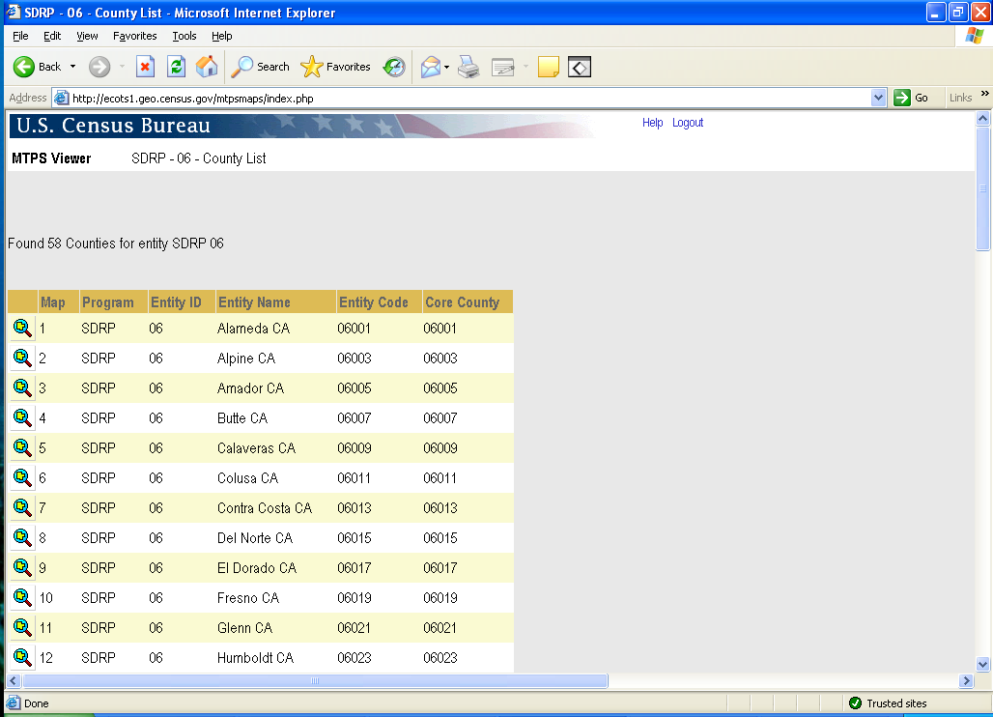993x717 pixels.
Task: Open map viewer for Del Norte CA
Action: (23, 537)
